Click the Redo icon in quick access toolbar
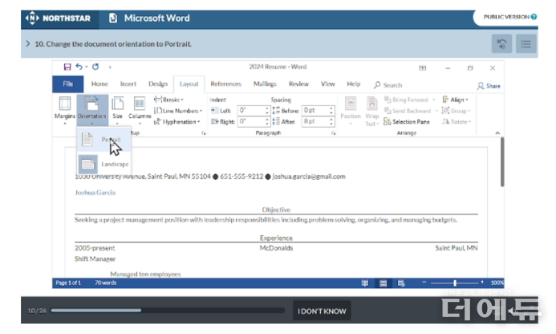 click(95, 67)
